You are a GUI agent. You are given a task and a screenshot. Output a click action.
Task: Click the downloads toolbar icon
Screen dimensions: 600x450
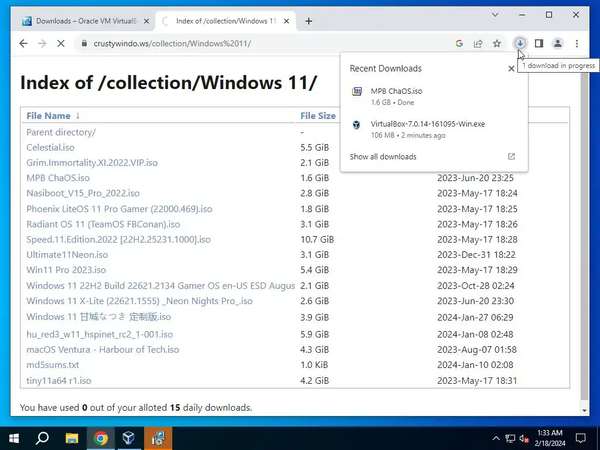click(520, 43)
